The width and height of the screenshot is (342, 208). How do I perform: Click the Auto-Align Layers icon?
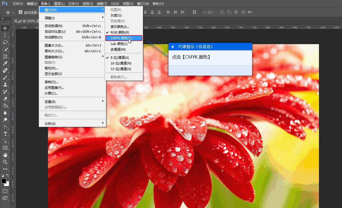click(x=194, y=12)
